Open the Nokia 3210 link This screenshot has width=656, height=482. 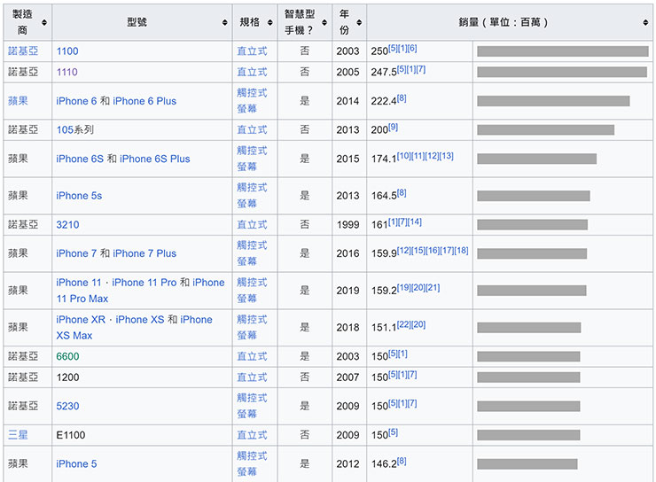(x=67, y=225)
